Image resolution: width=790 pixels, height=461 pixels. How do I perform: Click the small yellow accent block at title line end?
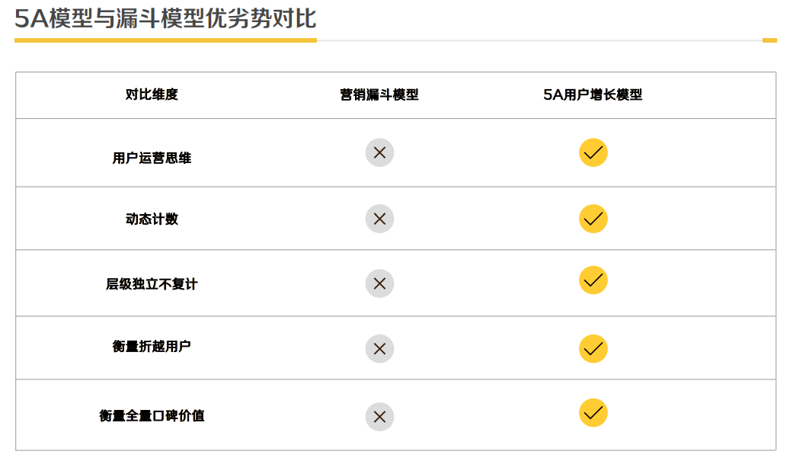click(769, 40)
